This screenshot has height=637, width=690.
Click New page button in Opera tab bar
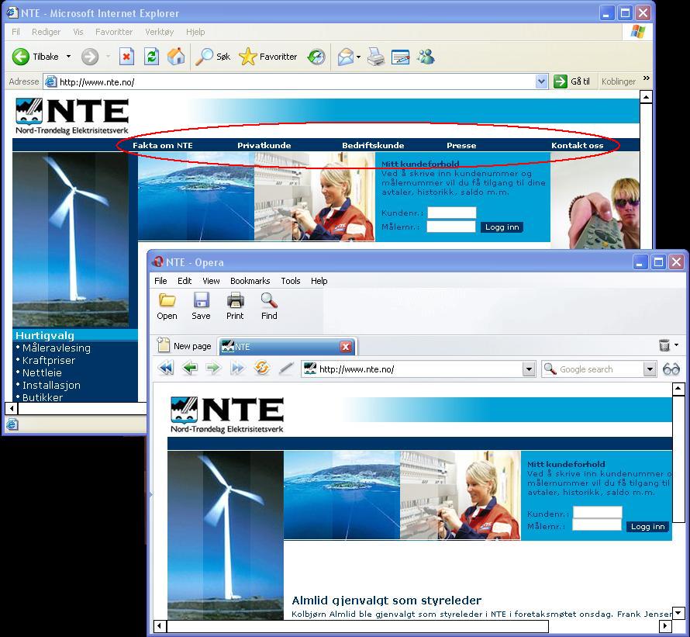click(x=185, y=346)
